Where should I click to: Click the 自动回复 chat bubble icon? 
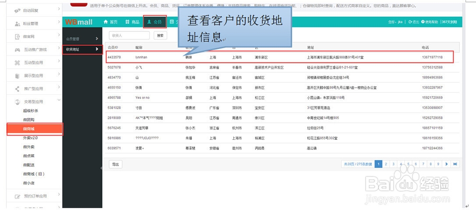click(18, 10)
